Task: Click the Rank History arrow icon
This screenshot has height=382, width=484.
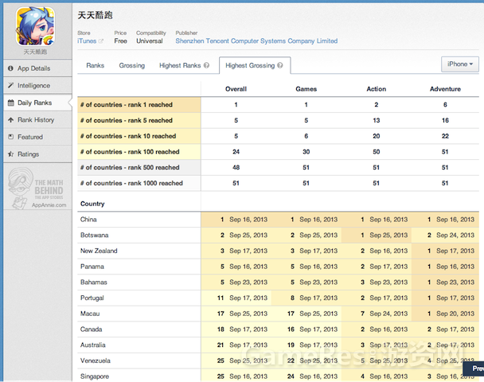Action: coord(10,119)
